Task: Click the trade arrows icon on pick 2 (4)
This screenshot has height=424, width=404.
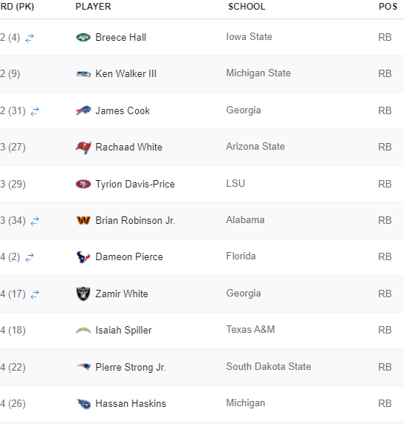Action: click(x=30, y=38)
